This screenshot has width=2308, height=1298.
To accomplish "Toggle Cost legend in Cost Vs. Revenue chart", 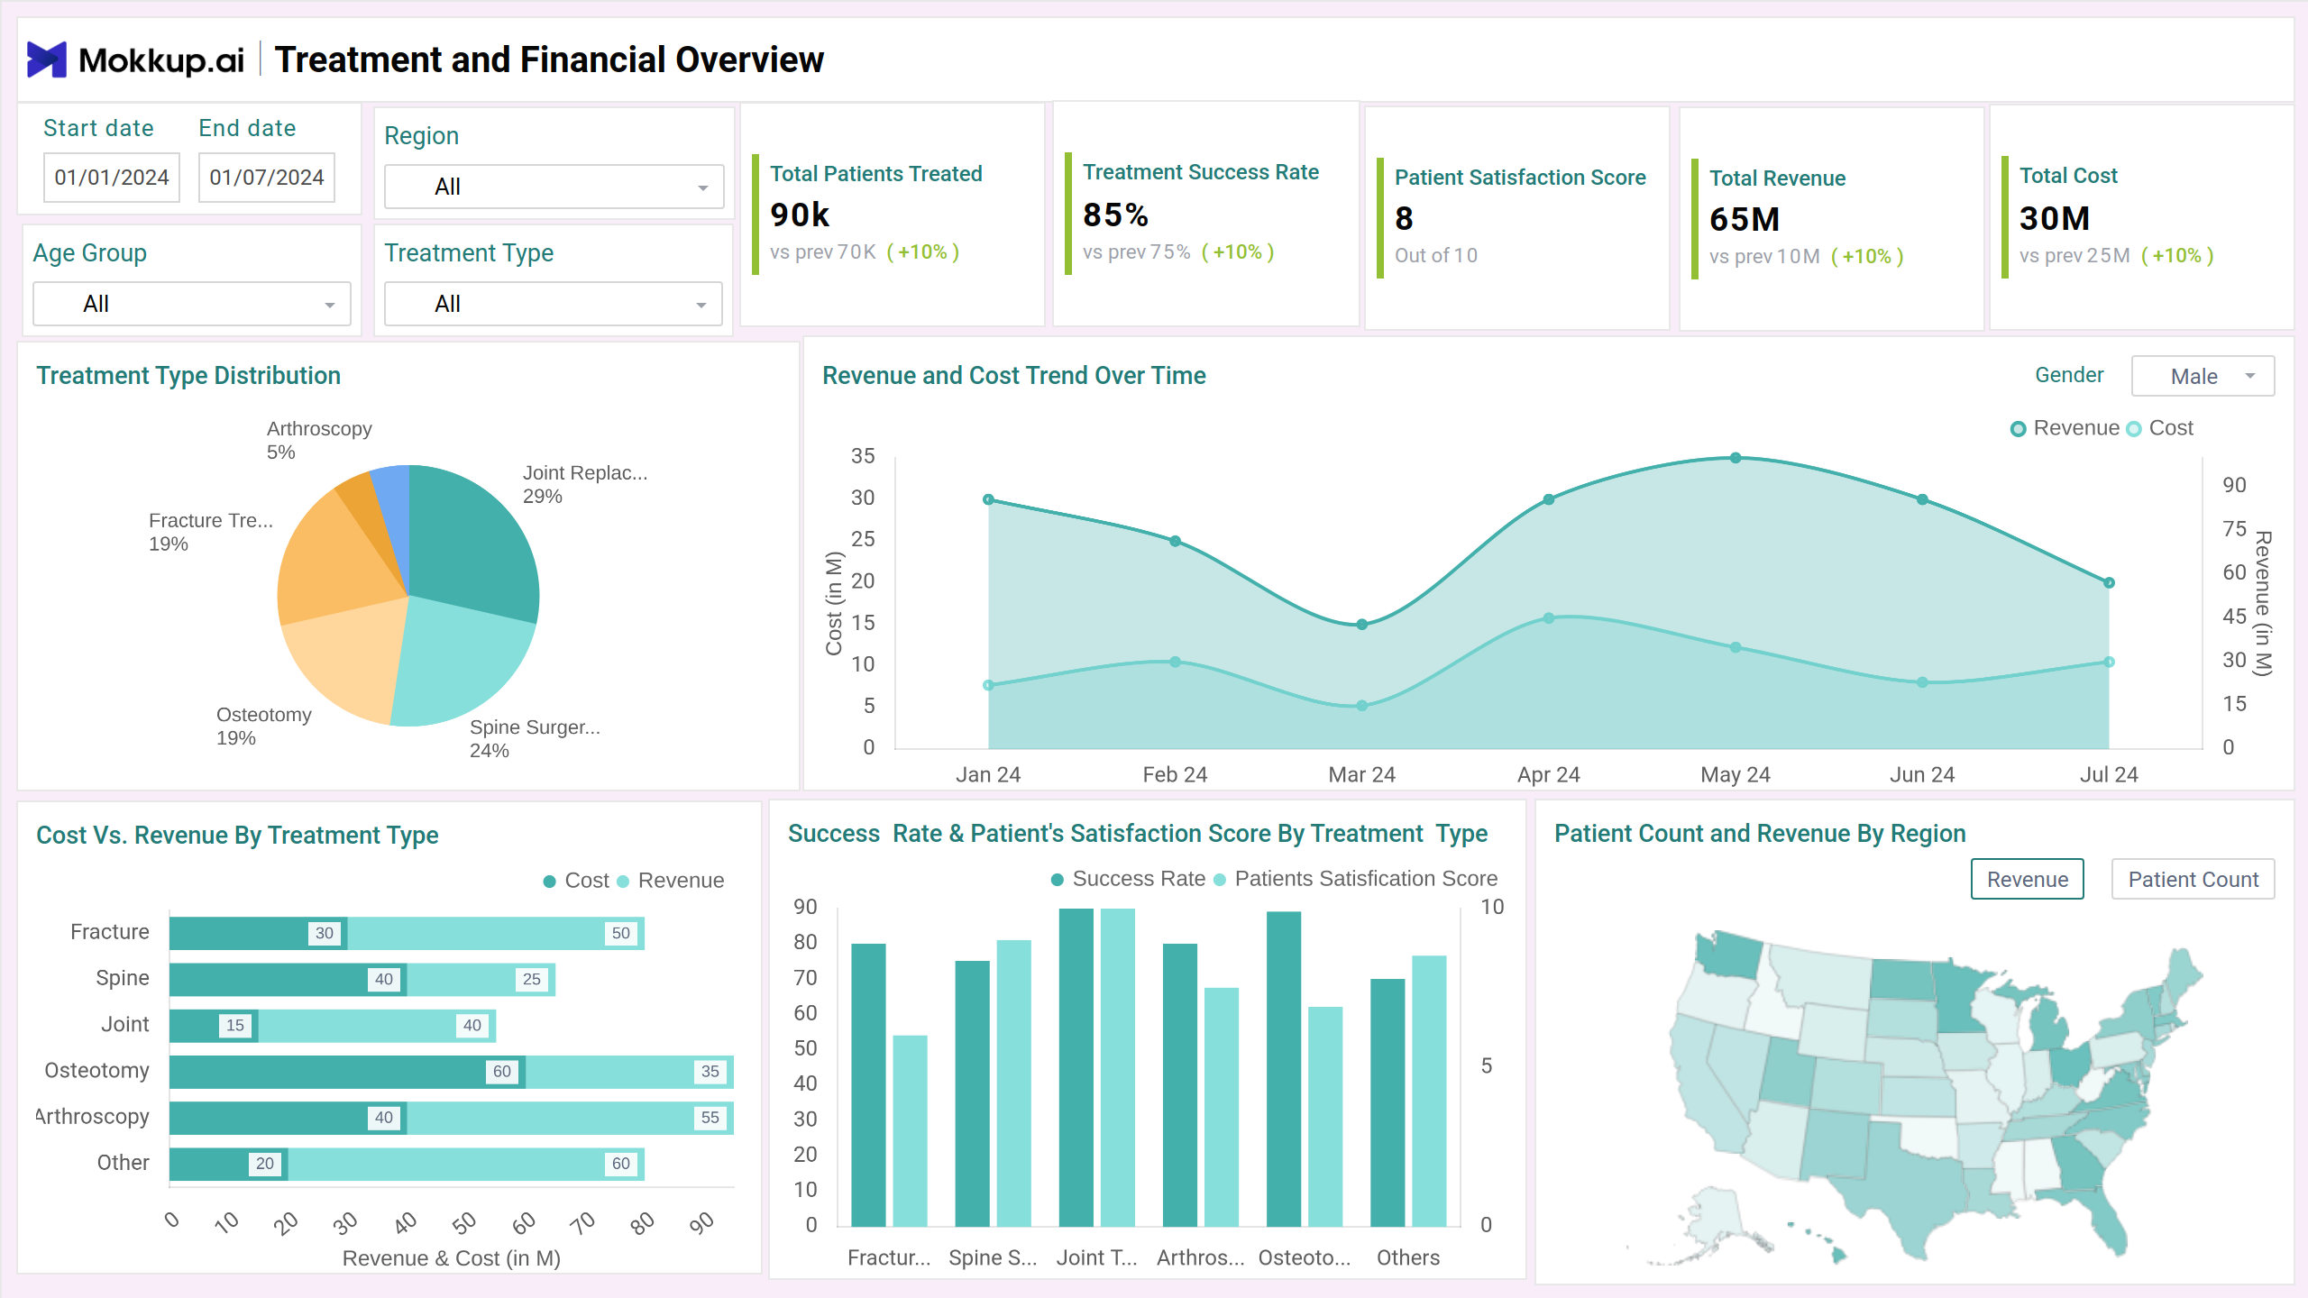I will tap(577, 881).
